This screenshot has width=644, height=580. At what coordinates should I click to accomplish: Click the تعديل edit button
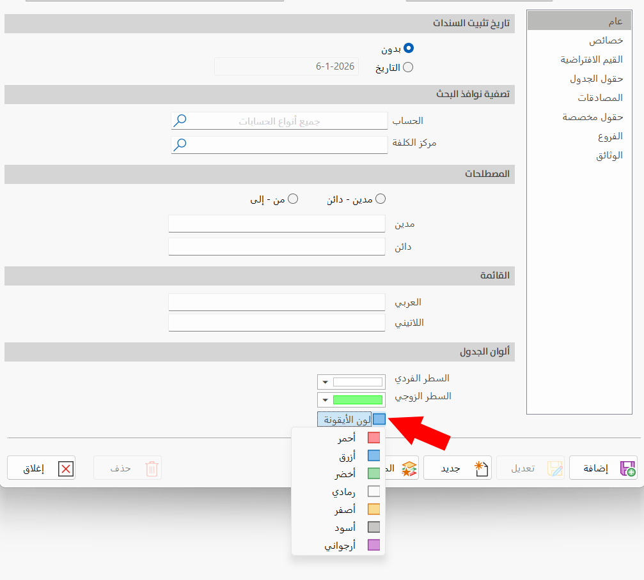(530, 468)
